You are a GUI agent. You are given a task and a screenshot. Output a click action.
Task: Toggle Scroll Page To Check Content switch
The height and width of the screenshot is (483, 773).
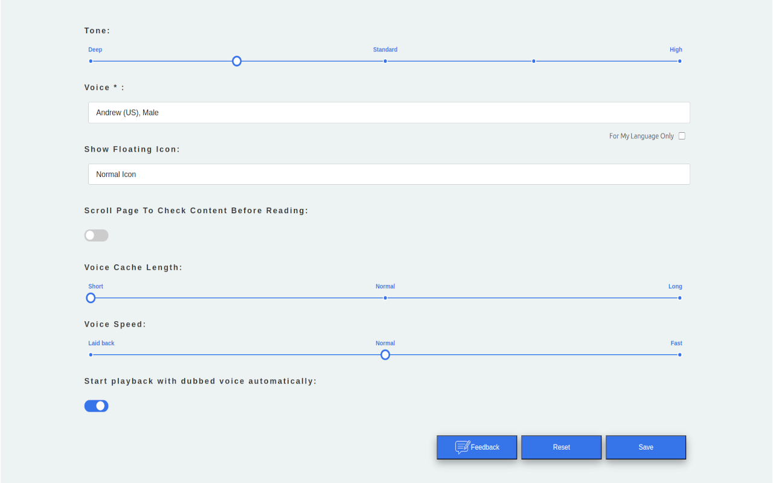click(x=96, y=235)
